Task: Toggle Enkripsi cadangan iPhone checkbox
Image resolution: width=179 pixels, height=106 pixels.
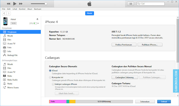Action: point(53,84)
